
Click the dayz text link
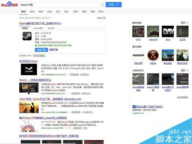[168, 40]
